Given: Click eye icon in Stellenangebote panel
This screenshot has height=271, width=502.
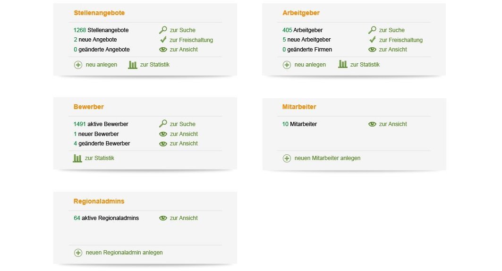Looking at the screenshot, I should [163, 49].
